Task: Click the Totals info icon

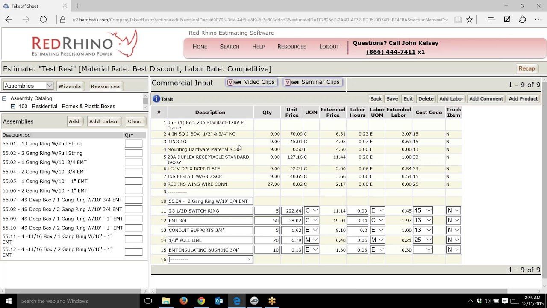Action: coord(157,98)
